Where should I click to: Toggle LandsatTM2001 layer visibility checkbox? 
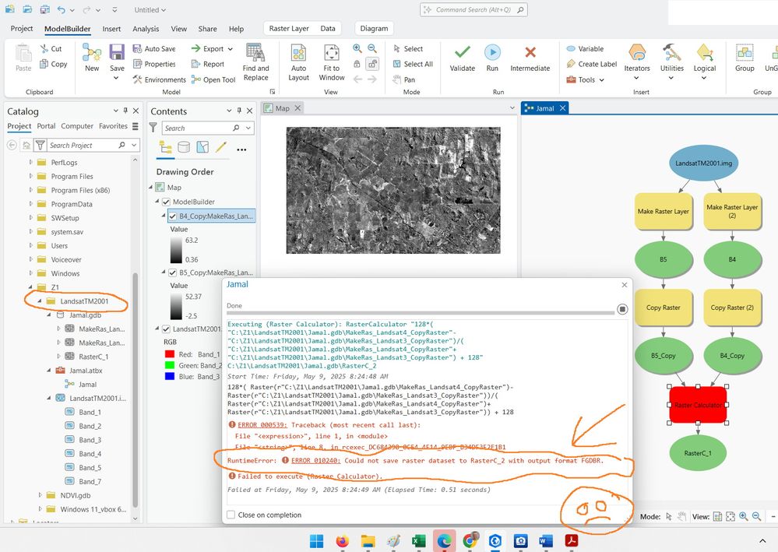pos(166,329)
